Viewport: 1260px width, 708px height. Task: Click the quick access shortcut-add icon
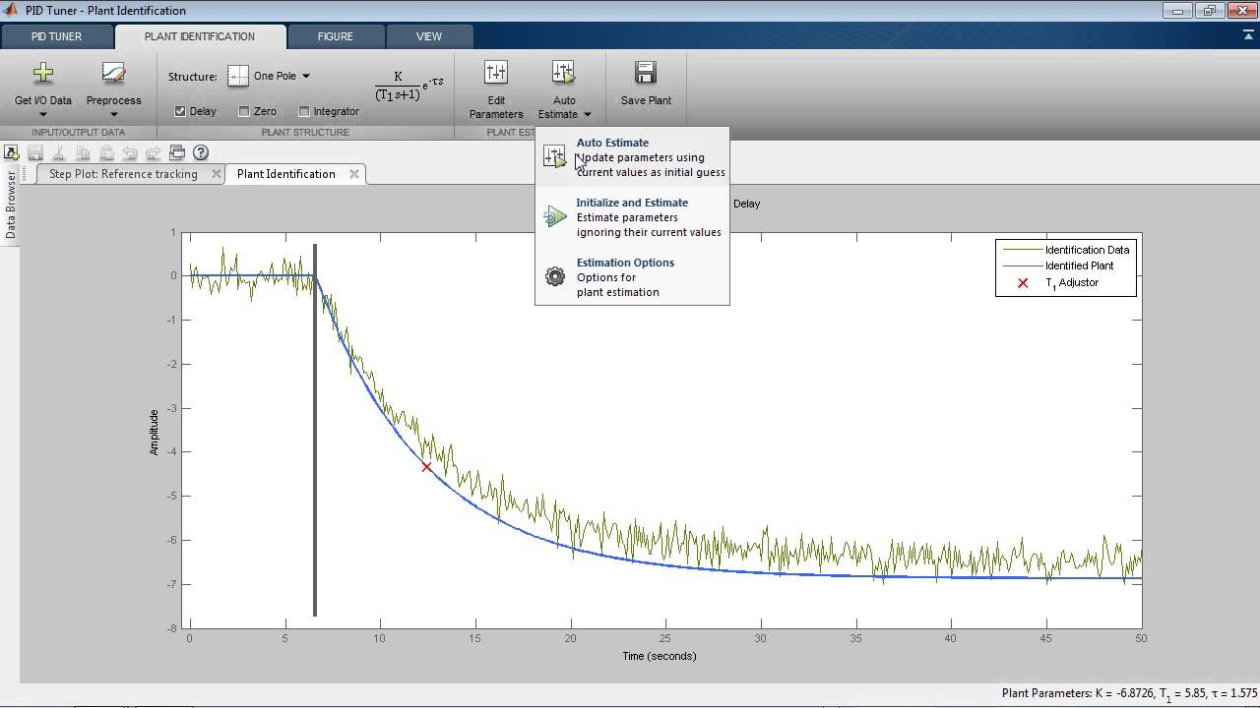(12, 152)
